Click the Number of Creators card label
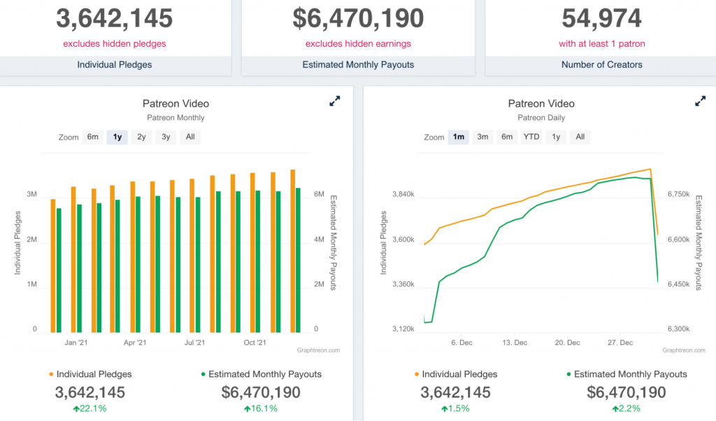This screenshot has width=716, height=421. (602, 65)
